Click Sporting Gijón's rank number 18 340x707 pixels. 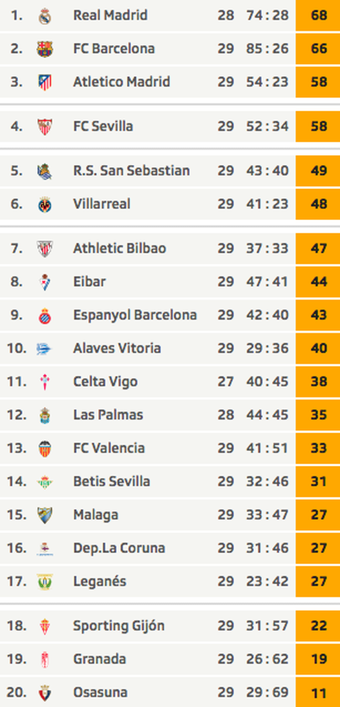17,626
